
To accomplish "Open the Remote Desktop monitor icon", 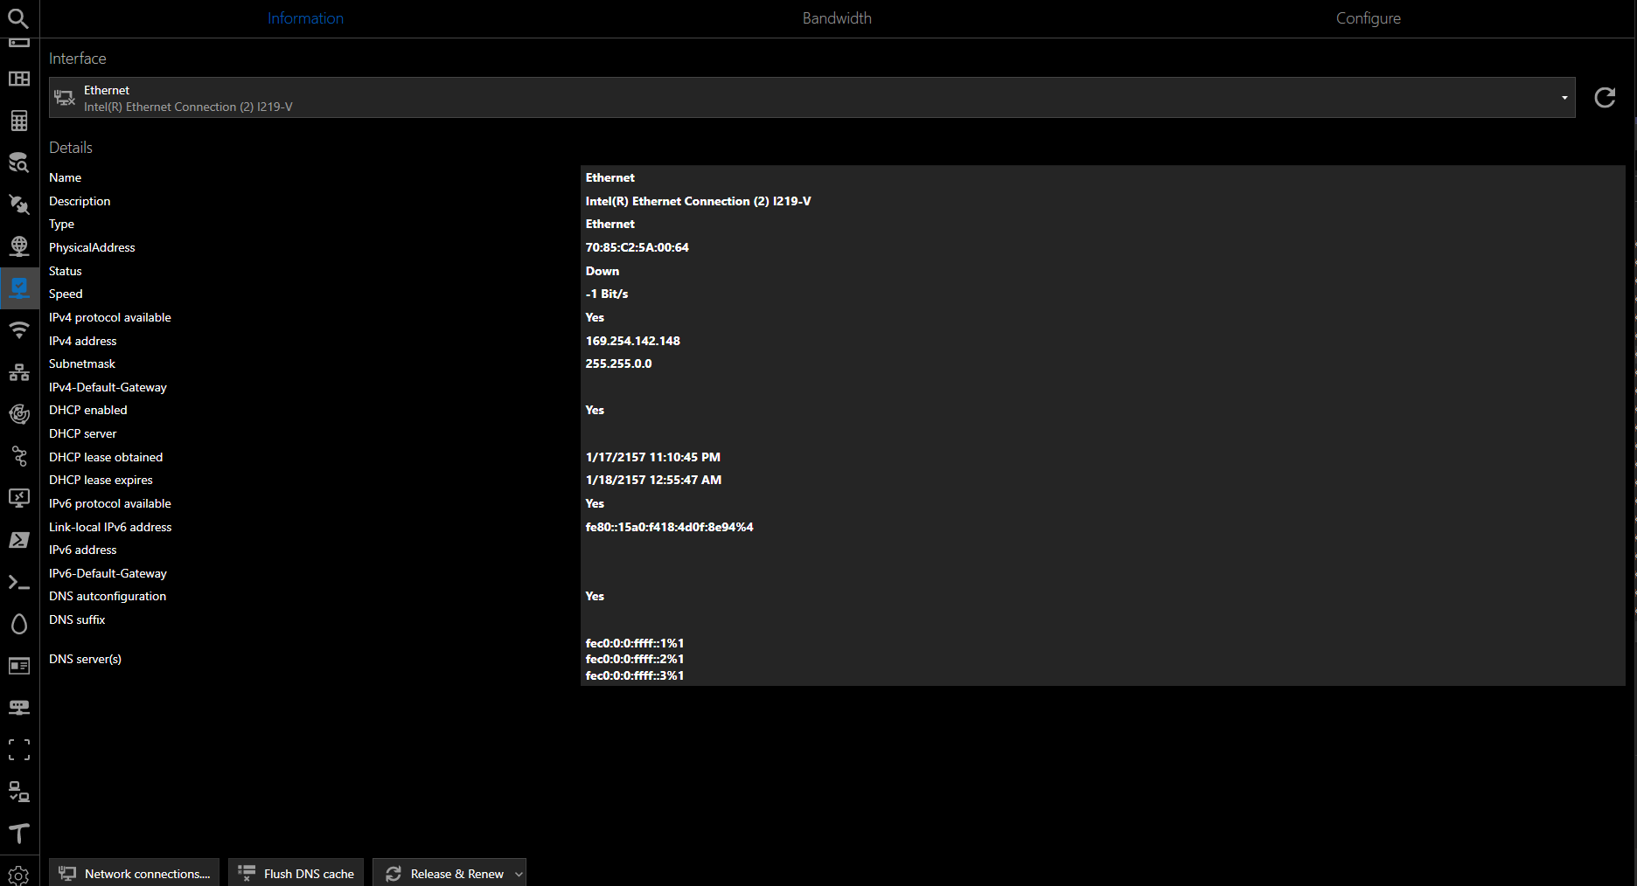I will [19, 498].
